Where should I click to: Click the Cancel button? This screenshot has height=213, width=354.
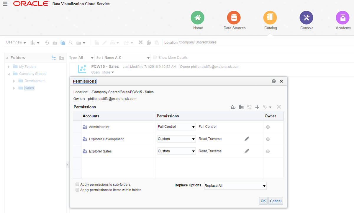[276, 201]
